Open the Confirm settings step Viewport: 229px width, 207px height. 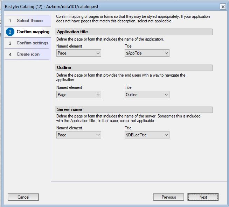[x=32, y=43]
